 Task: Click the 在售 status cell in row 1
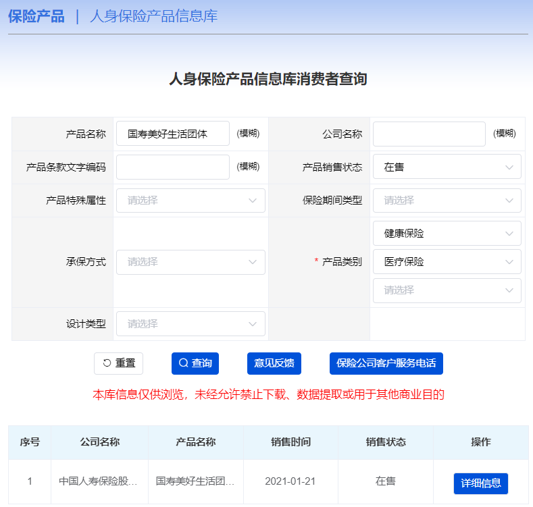[386, 481]
